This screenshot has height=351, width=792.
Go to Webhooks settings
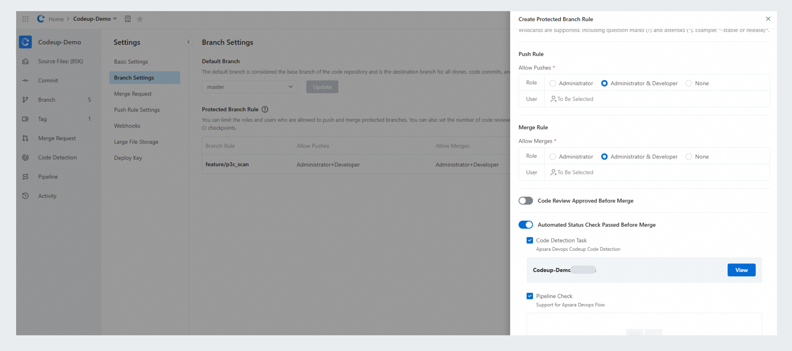tap(127, 126)
